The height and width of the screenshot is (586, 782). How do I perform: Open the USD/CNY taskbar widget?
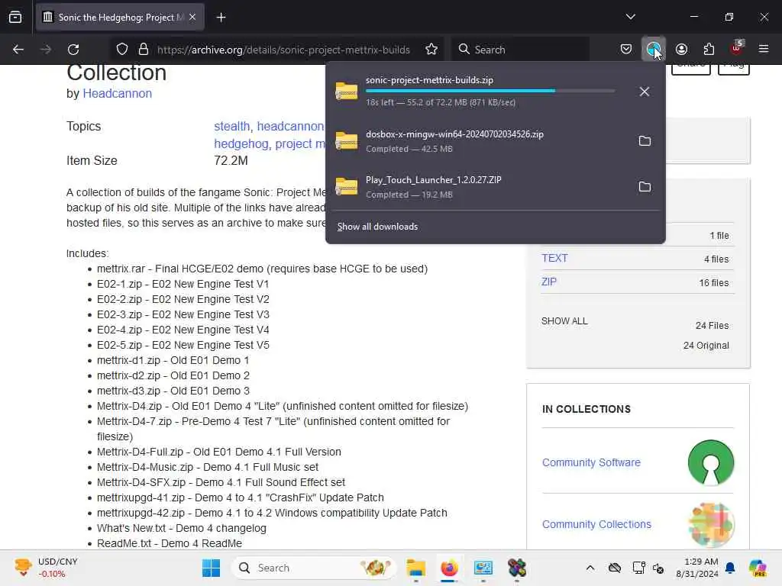point(47,568)
